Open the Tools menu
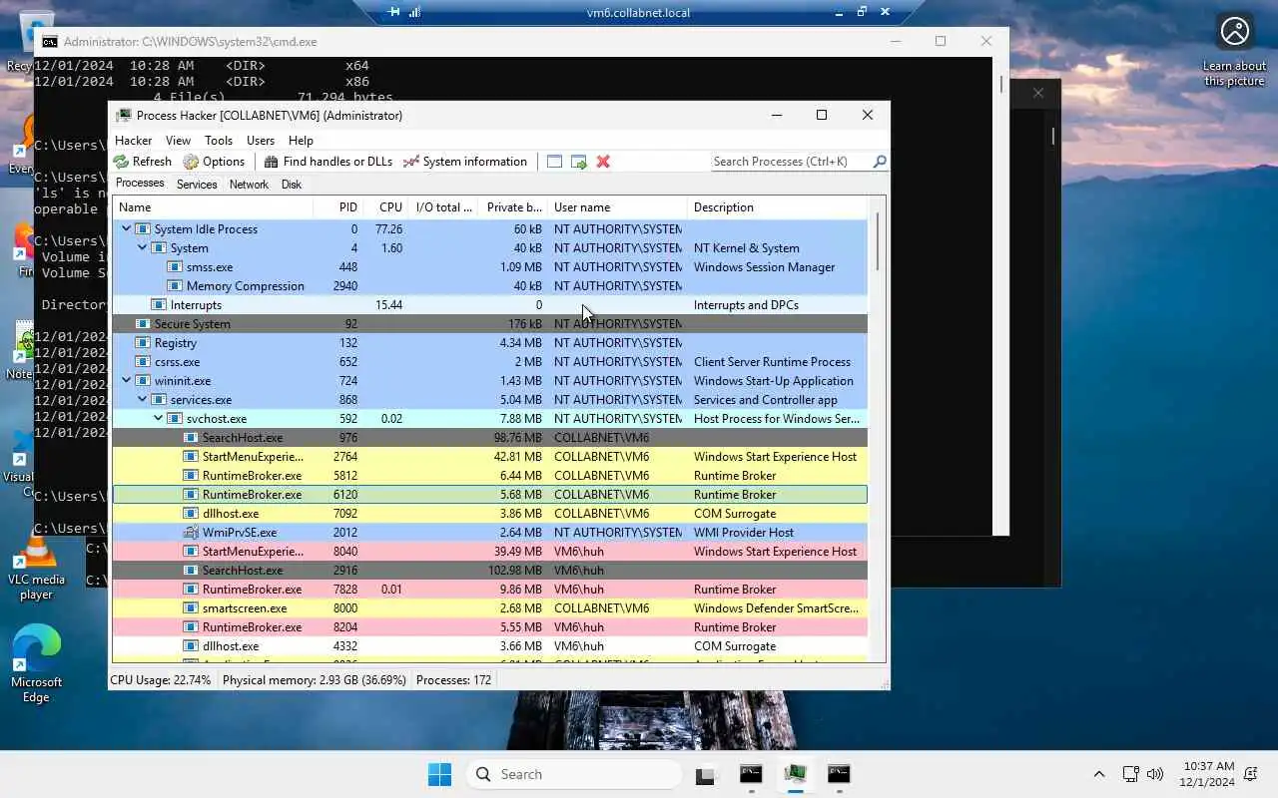Viewport: 1278px width, 798px height. tap(219, 141)
